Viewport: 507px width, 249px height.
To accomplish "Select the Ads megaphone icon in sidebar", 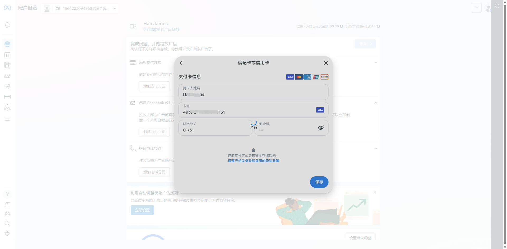I will (x=7, y=86).
